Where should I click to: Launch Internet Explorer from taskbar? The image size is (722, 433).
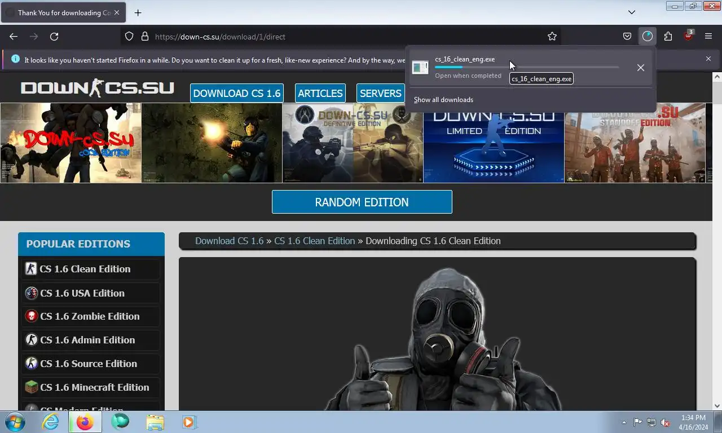[51, 422]
